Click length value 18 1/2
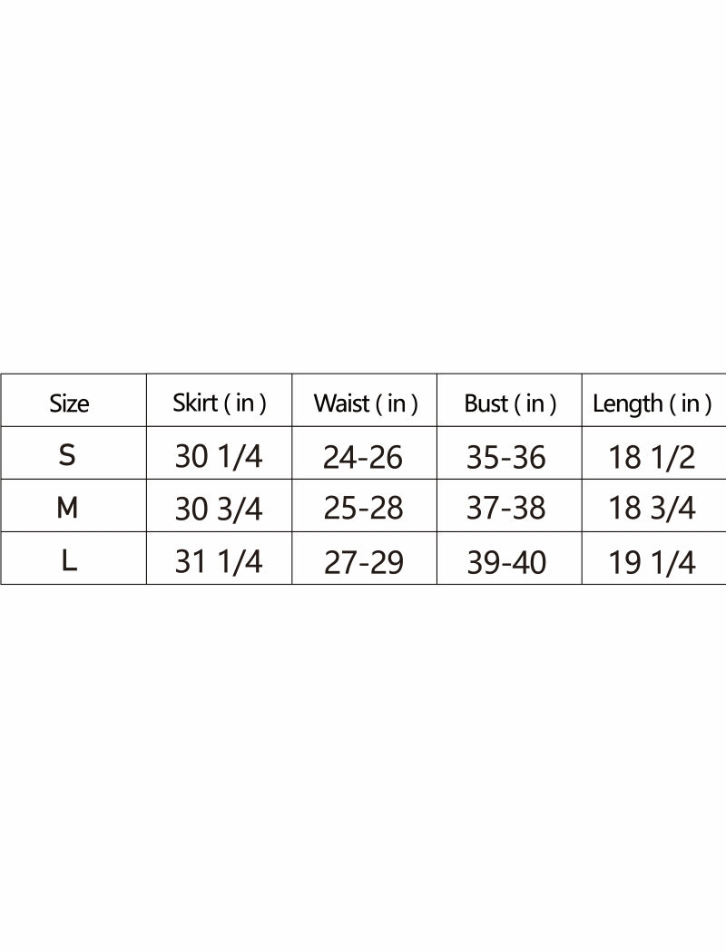726x952 pixels. click(x=652, y=457)
